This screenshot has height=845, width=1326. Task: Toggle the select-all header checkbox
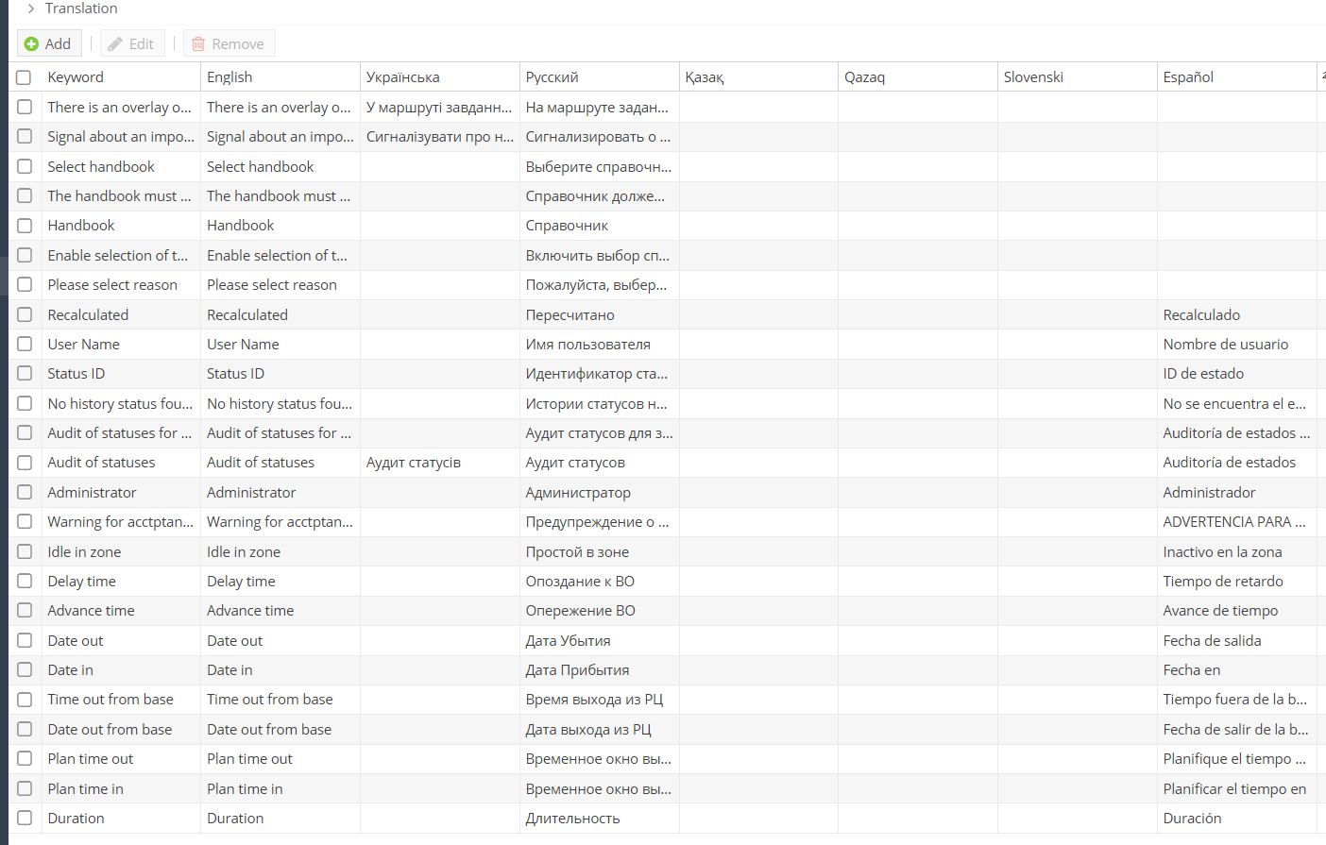(x=25, y=77)
